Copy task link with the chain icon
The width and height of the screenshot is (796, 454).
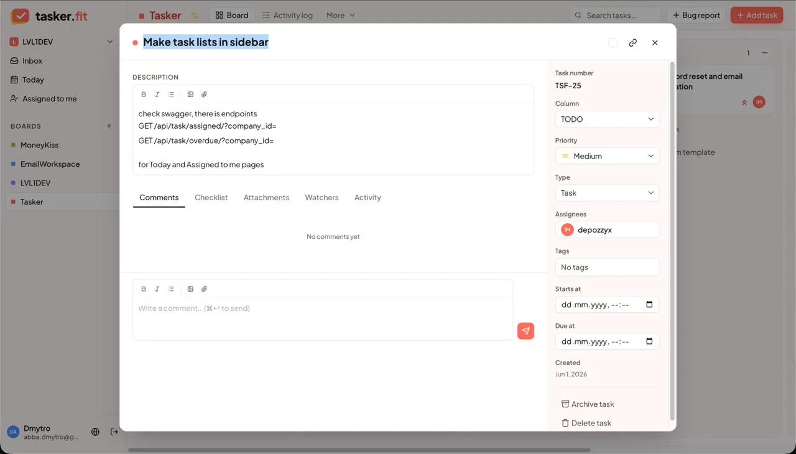(x=632, y=43)
